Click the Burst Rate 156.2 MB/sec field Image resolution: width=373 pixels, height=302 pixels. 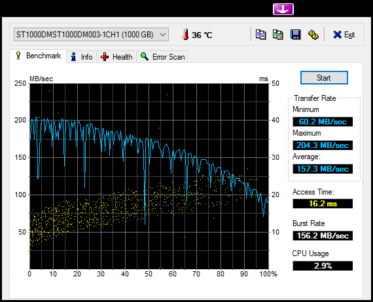[x=323, y=236]
